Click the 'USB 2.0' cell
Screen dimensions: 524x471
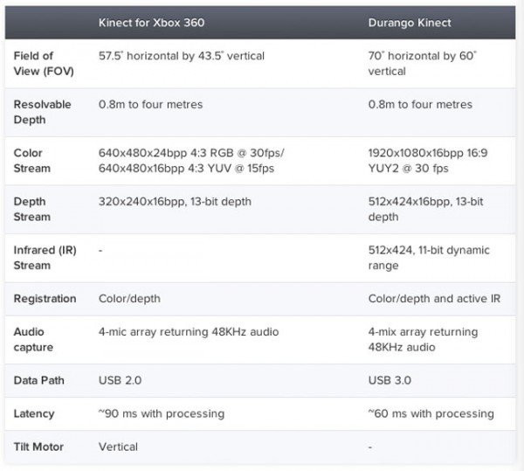pos(120,380)
